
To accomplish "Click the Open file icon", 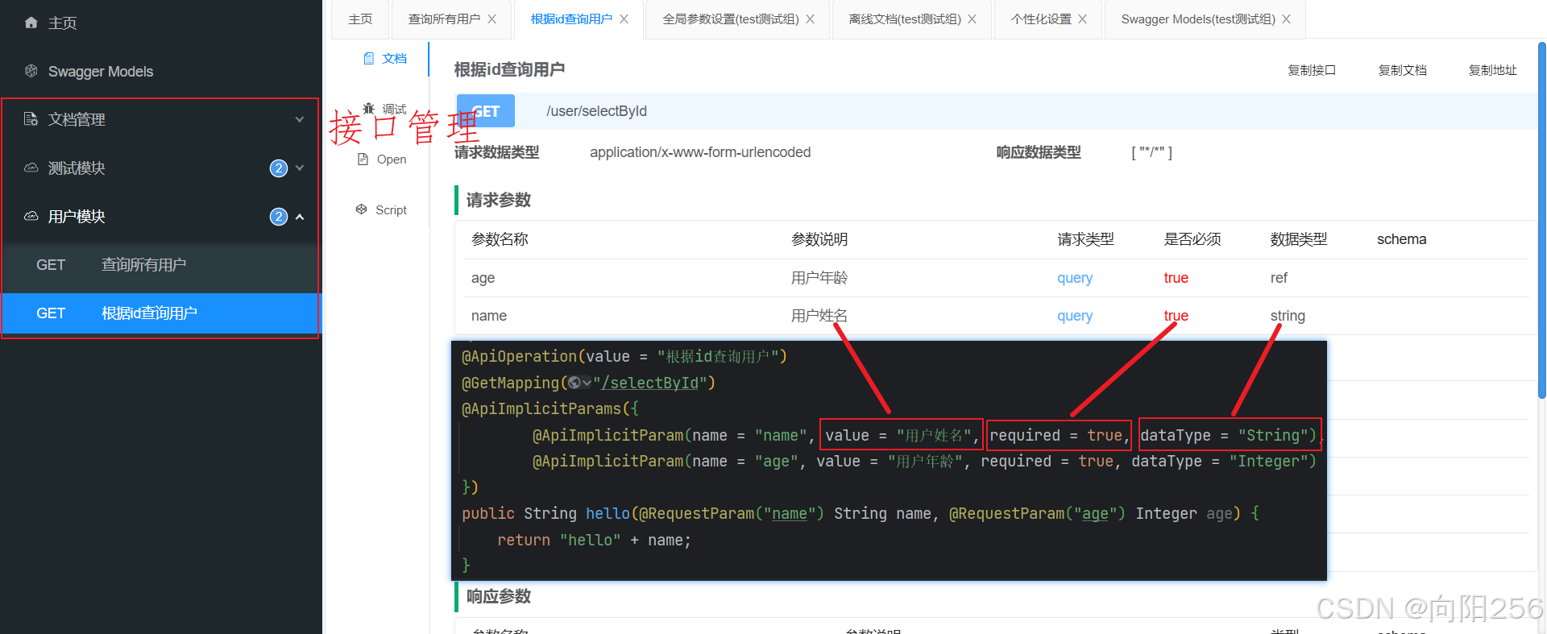I will point(363,159).
